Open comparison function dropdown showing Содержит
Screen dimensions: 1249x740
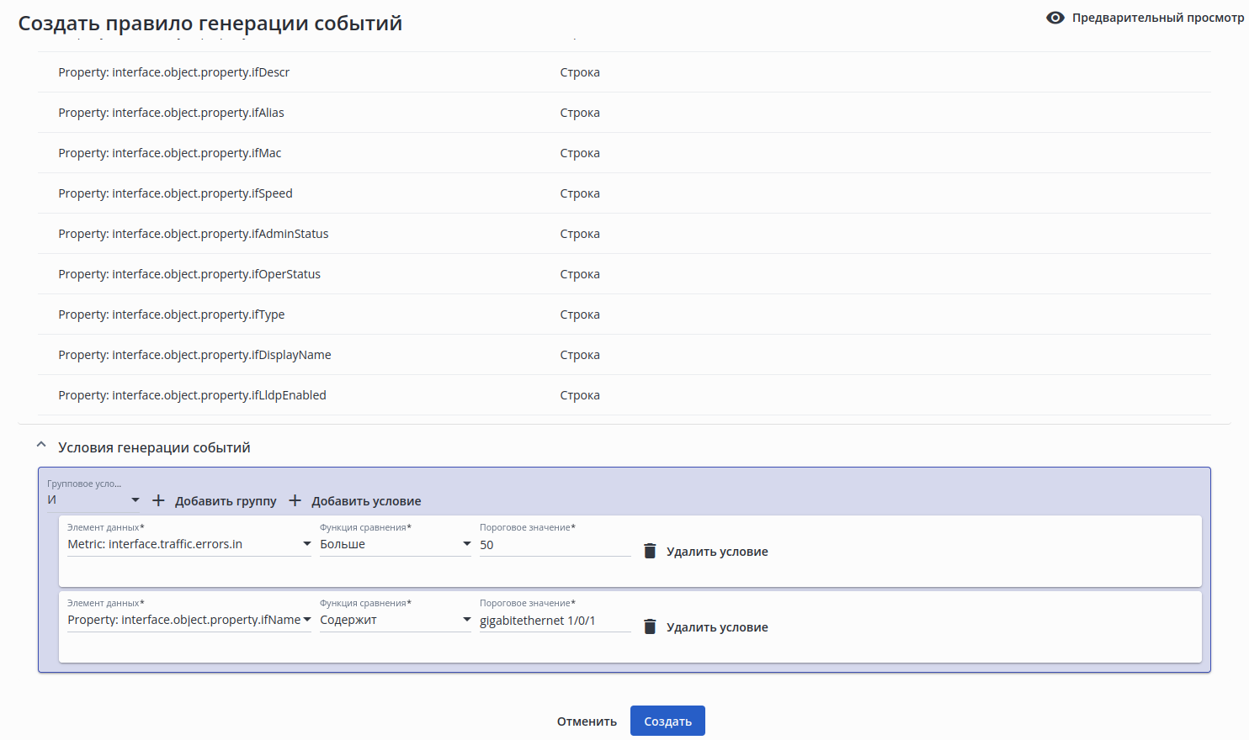tap(395, 620)
